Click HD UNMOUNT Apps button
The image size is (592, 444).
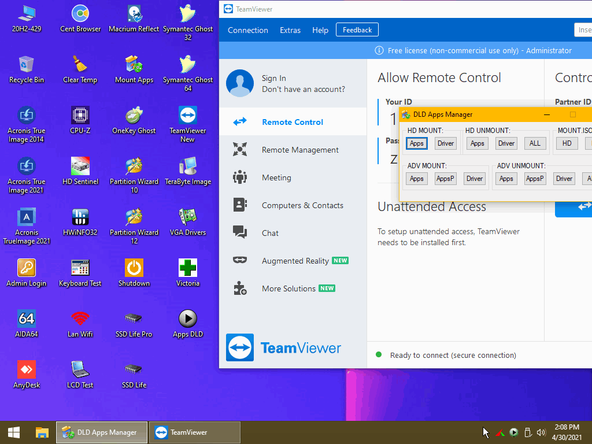click(x=477, y=143)
